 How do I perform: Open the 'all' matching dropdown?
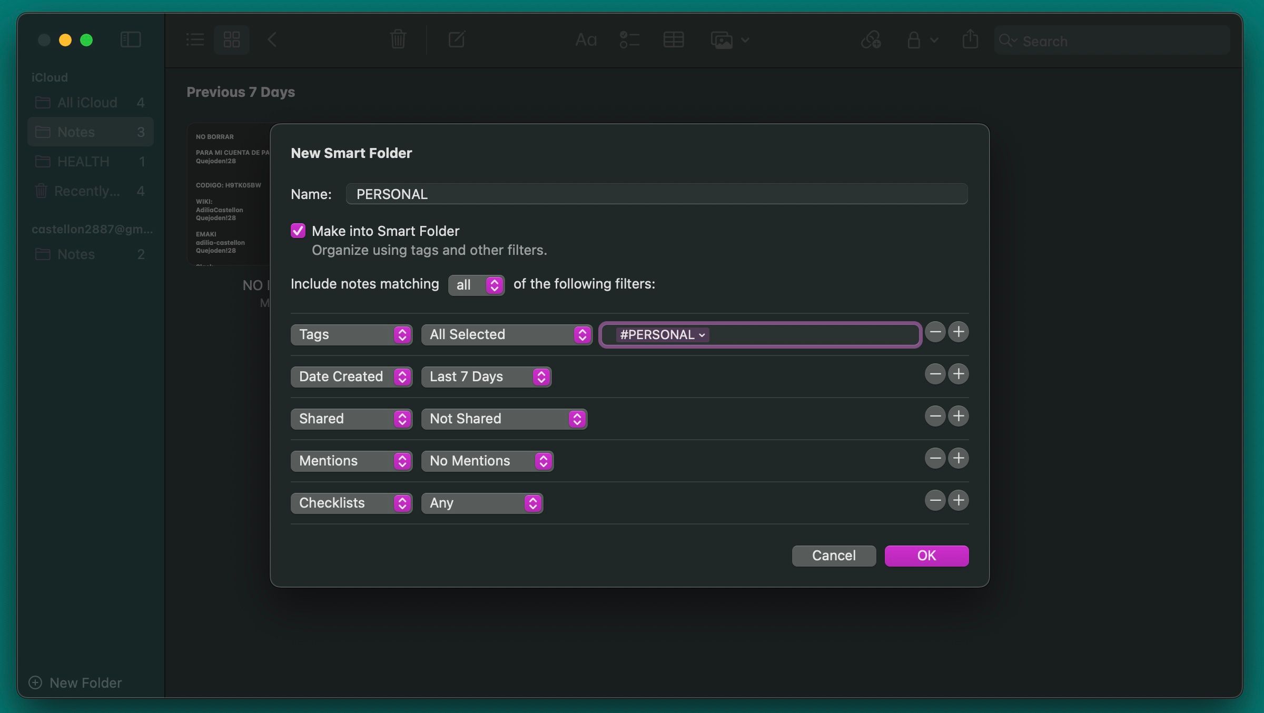(475, 285)
